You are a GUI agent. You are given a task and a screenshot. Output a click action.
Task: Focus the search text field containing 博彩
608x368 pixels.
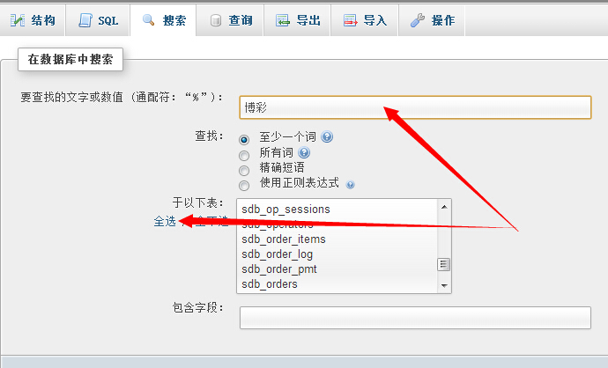(414, 107)
